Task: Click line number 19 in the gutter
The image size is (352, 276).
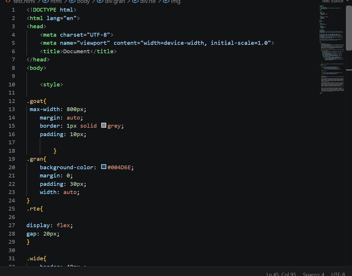Action: [12, 159]
